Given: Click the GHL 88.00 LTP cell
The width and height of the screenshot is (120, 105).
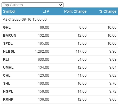Looking at the screenshot, I should point(44,27).
